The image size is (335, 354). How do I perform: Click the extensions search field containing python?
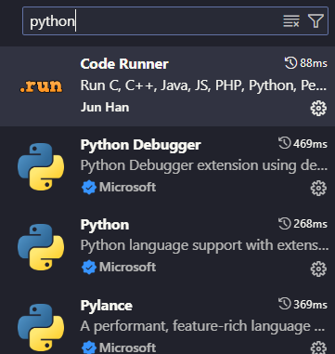click(175, 21)
